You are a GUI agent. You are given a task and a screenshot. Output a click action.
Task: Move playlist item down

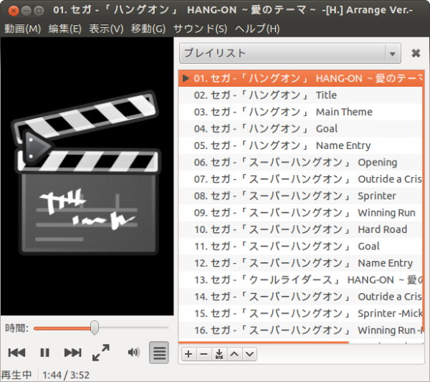click(249, 353)
